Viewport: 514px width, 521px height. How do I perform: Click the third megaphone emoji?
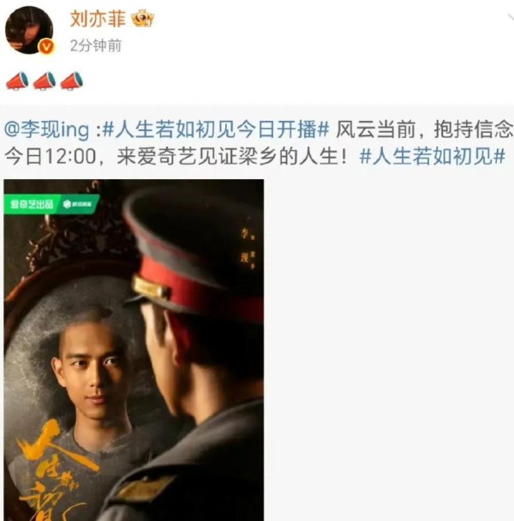72,81
